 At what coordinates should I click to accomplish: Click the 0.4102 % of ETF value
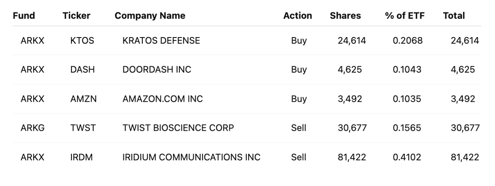407,157
